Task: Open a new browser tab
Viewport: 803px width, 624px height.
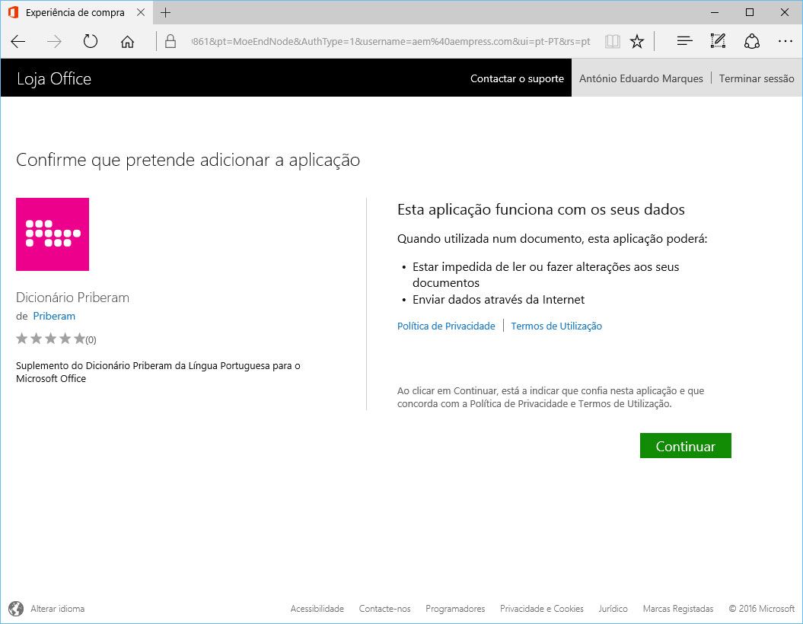Action: pos(166,13)
